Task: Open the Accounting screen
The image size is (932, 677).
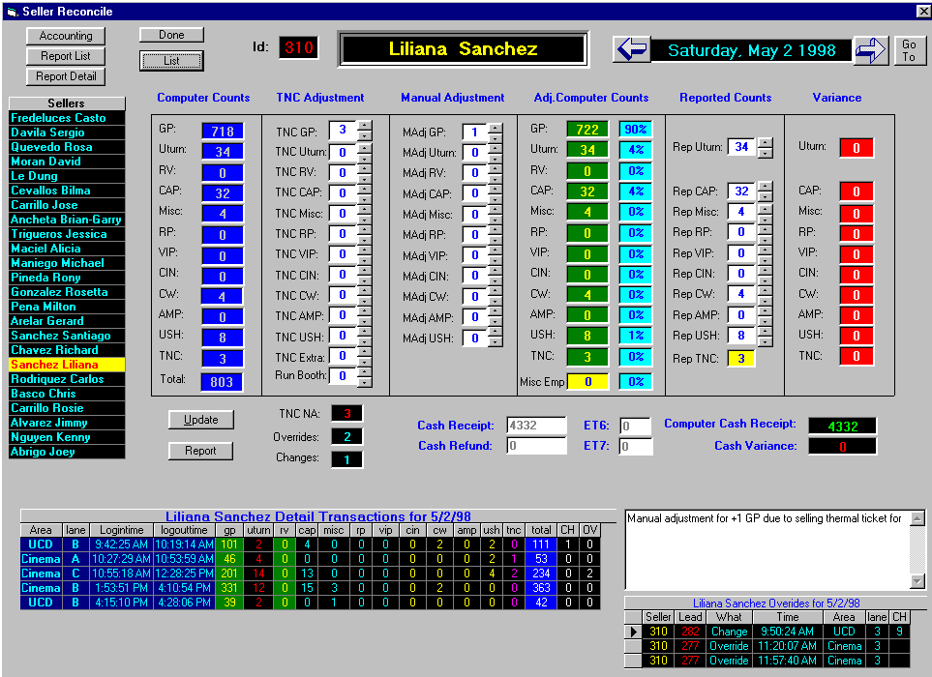Action: pyautogui.click(x=66, y=36)
